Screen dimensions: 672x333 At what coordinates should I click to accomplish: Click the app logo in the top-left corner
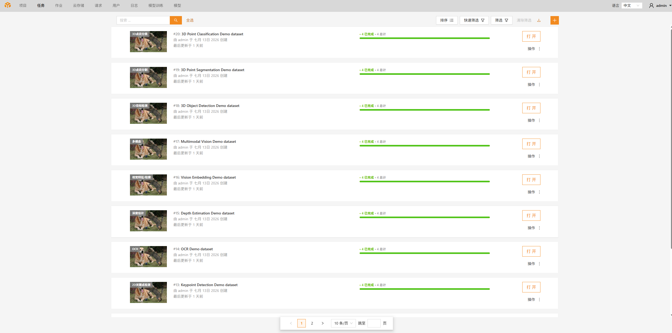pos(8,5)
